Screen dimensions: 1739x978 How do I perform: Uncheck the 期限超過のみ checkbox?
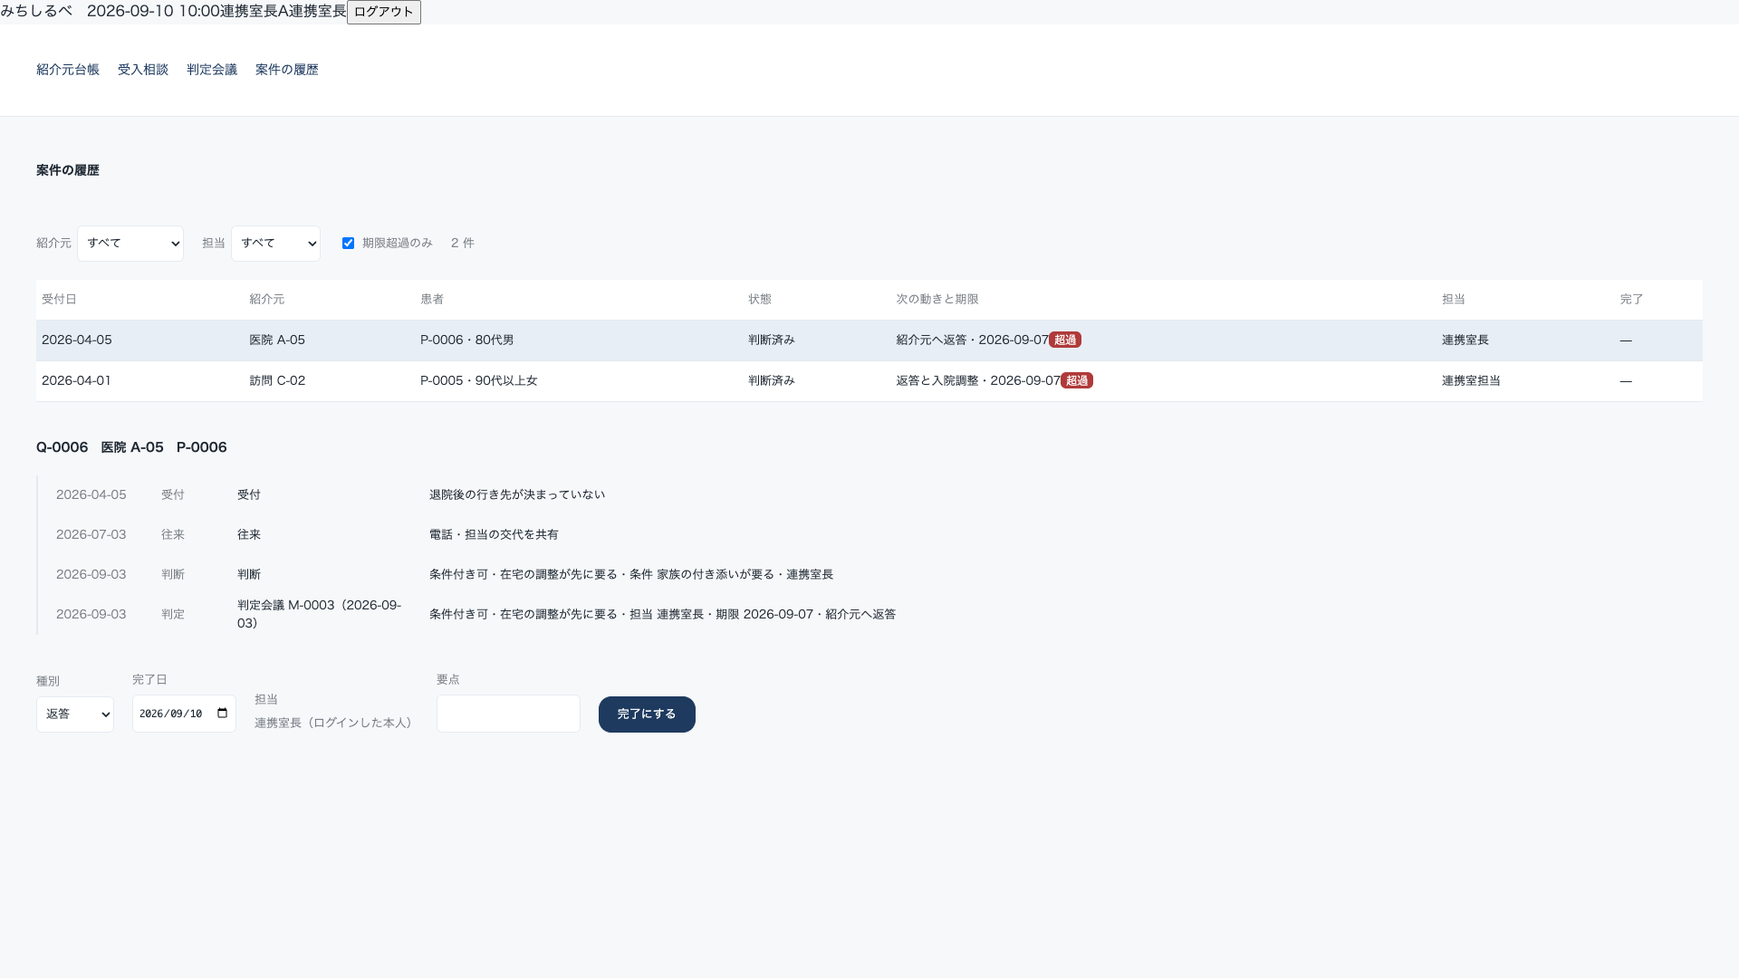348,244
